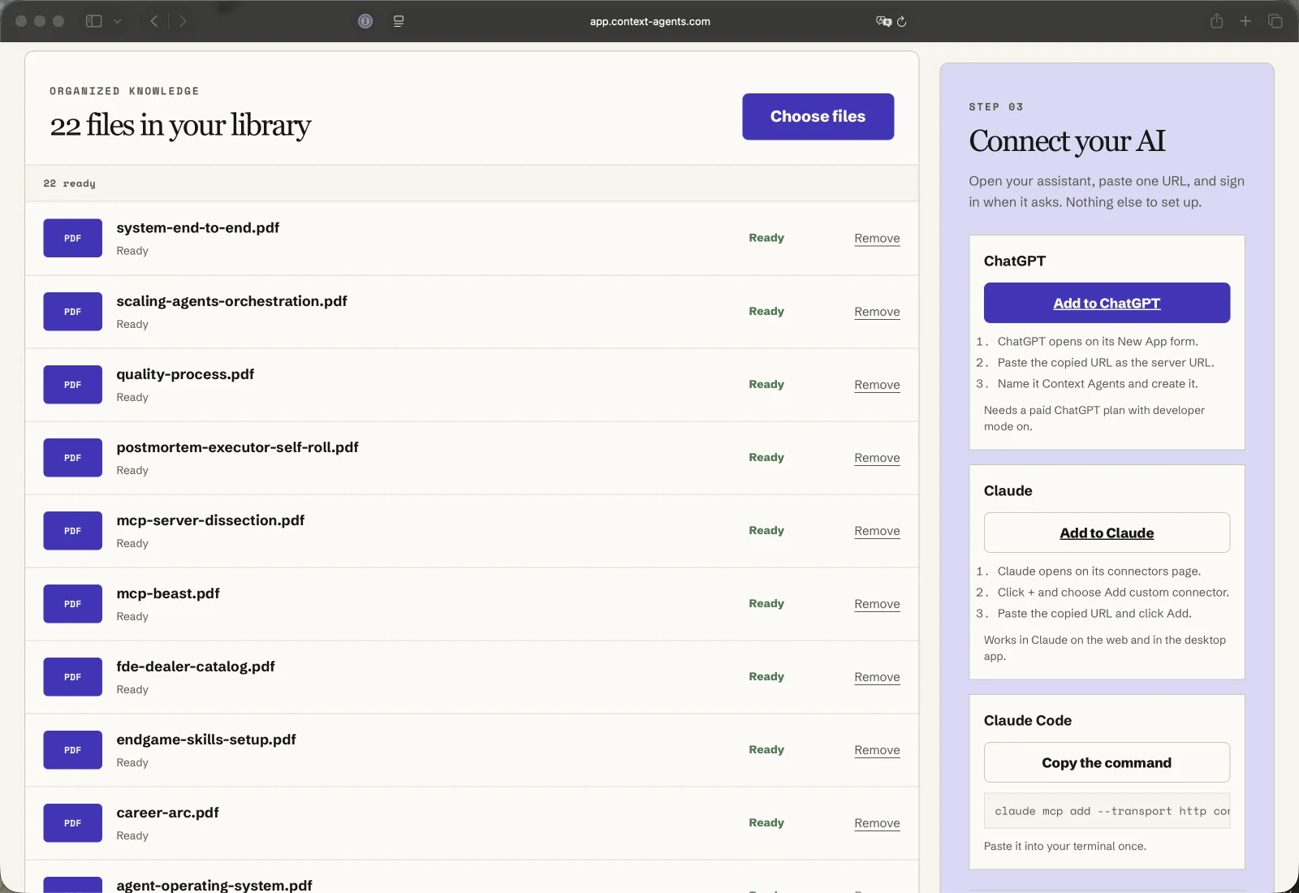This screenshot has width=1299, height=893.
Task: Open the Share icon in the toolbar
Action: click(1216, 21)
